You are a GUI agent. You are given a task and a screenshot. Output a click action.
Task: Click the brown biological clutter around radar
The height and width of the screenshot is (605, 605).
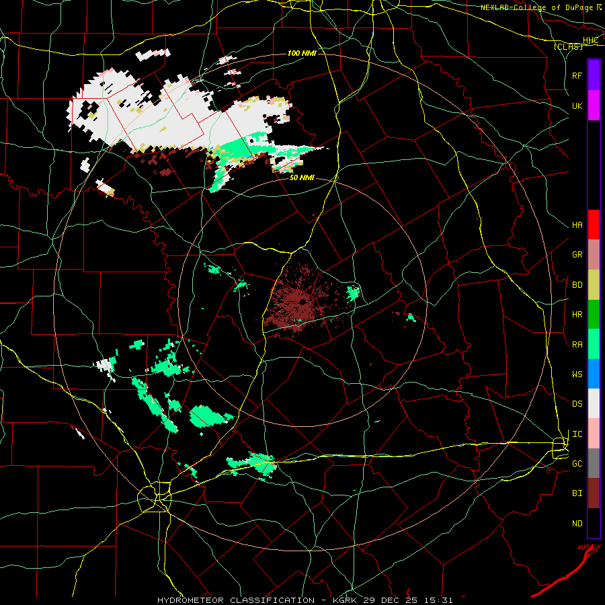pyautogui.click(x=303, y=301)
